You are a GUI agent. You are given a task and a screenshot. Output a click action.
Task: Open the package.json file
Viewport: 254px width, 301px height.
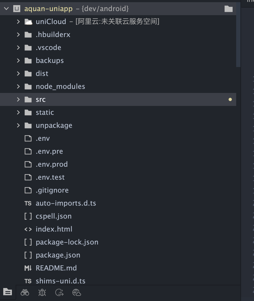tap(58, 255)
